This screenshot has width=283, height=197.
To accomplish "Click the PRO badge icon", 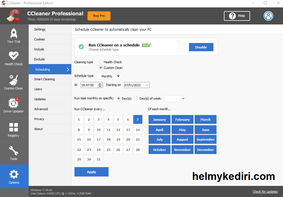I will point(146,45).
